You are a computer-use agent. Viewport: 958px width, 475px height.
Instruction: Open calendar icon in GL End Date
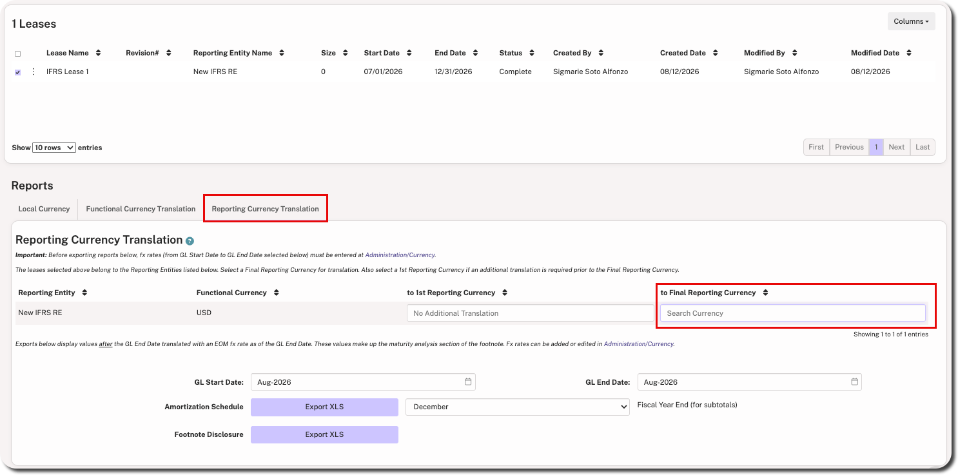854,382
